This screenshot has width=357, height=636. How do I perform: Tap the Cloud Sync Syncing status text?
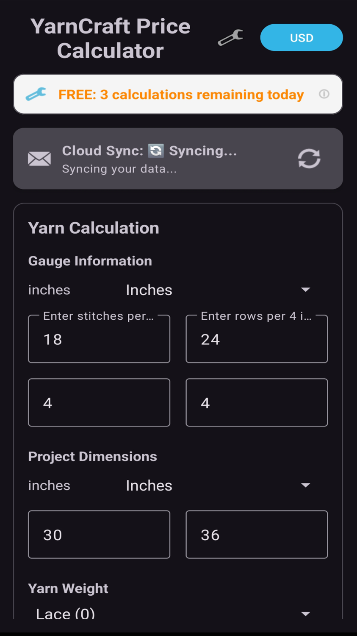149,151
